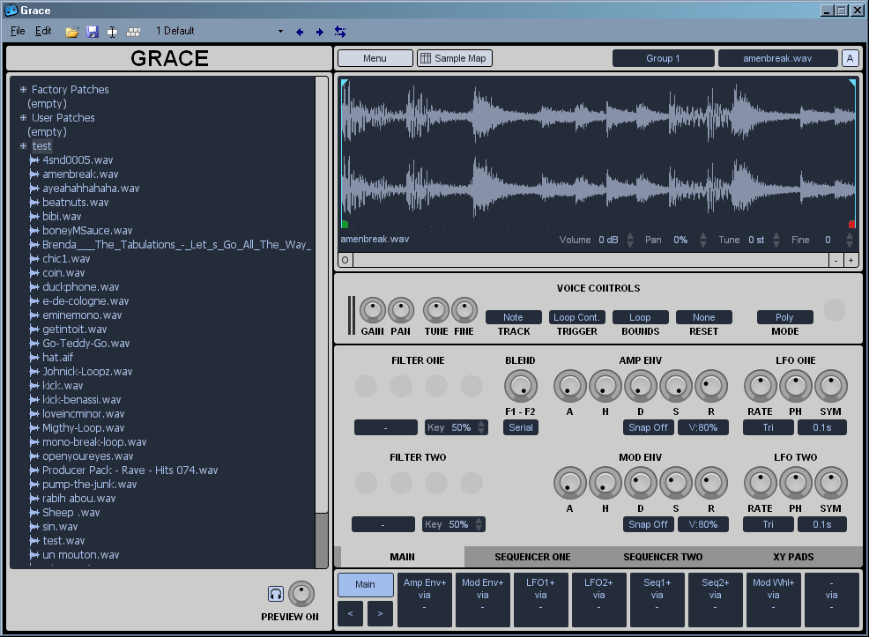Select amenbreak.wav in the file list
This screenshot has height=637, width=869.
click(80, 174)
